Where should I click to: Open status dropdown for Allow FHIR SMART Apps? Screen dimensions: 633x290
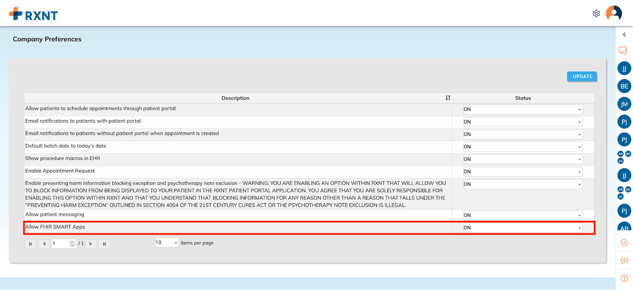click(523, 228)
